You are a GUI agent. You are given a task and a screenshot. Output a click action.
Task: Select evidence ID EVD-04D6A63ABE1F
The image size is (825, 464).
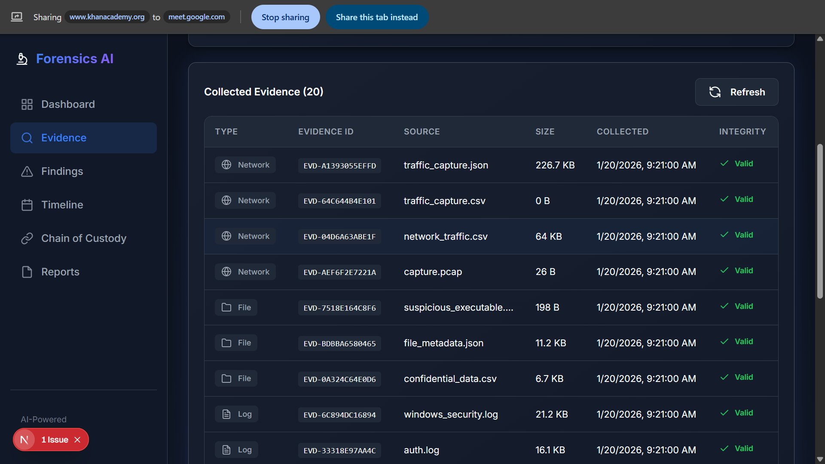339,237
